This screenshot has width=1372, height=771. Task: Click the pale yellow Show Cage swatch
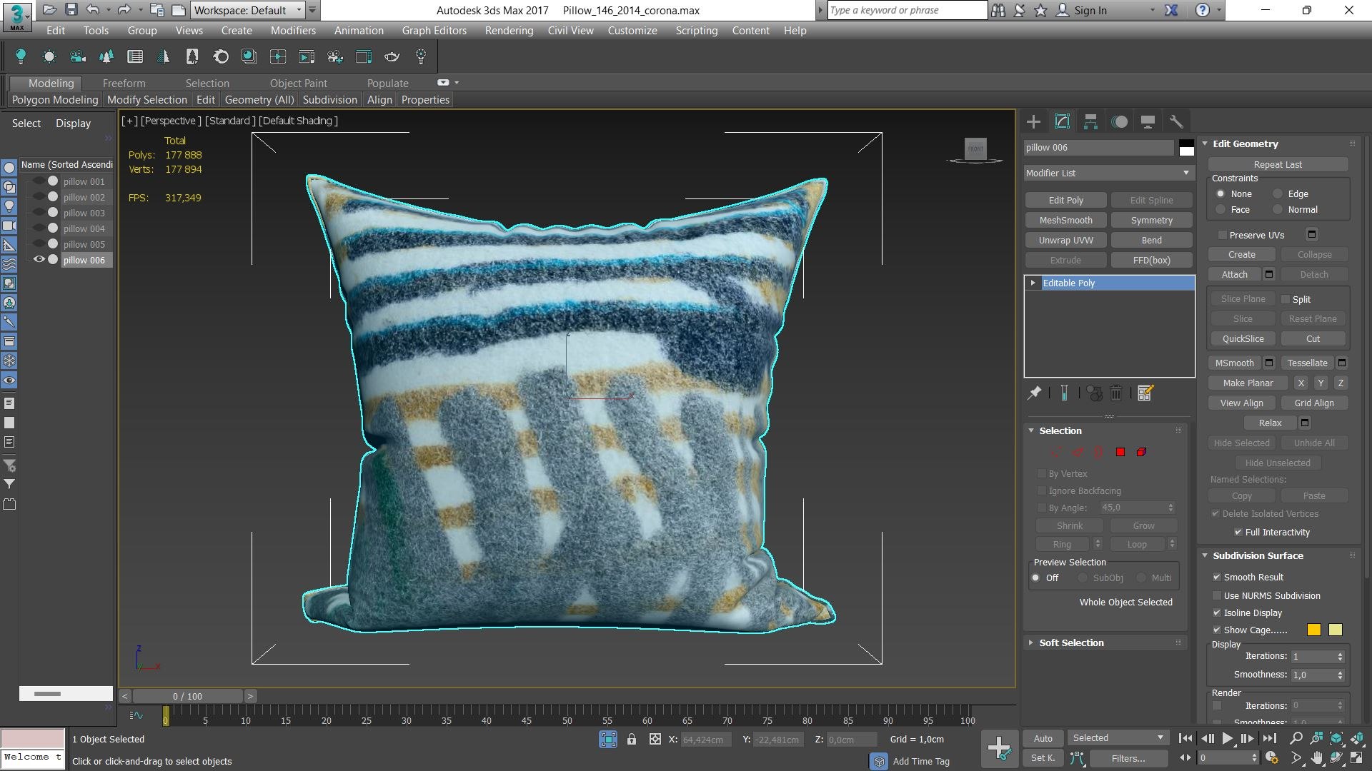[x=1336, y=630]
